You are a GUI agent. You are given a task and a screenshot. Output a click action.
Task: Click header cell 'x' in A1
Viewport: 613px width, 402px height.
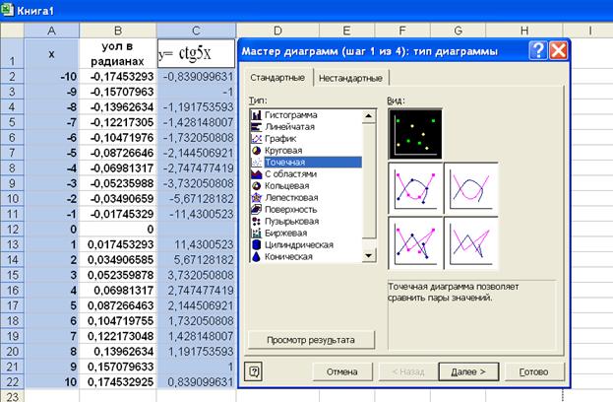point(51,53)
